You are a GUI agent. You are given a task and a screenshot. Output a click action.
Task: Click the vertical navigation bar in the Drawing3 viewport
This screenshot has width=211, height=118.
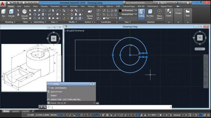[x=206, y=71]
